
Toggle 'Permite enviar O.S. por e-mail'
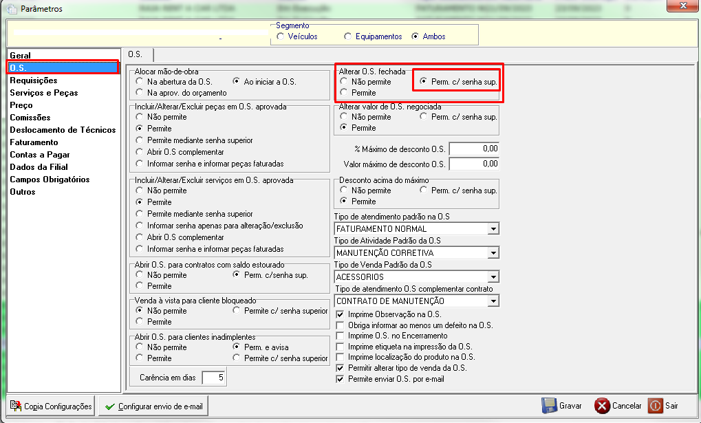341,379
